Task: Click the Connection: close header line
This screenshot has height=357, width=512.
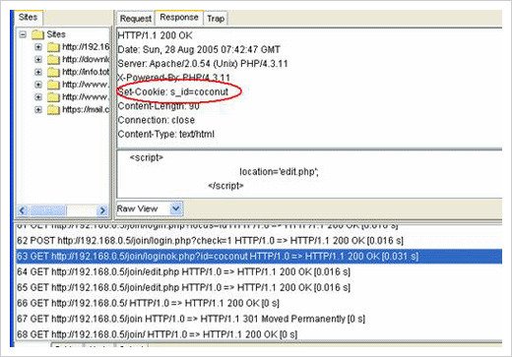Action: click(x=157, y=120)
